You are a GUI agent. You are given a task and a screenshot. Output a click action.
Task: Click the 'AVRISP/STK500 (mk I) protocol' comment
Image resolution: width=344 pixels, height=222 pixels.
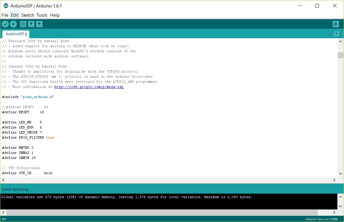pos(77,76)
